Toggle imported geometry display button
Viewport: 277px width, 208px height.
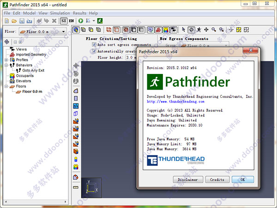[158, 30]
